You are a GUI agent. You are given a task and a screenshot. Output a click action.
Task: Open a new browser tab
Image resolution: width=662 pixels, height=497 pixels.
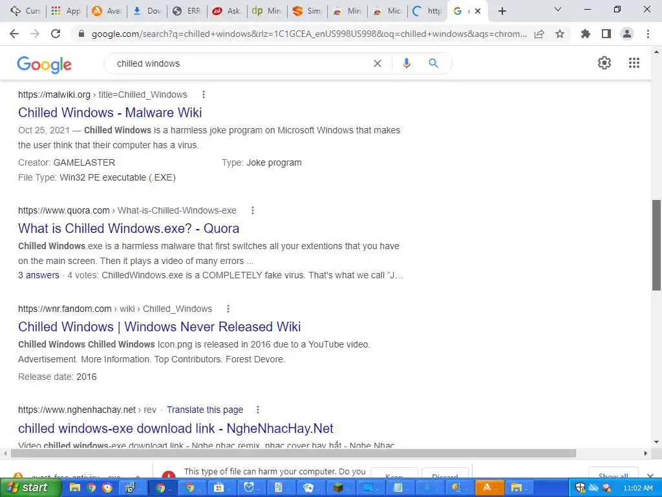click(502, 11)
